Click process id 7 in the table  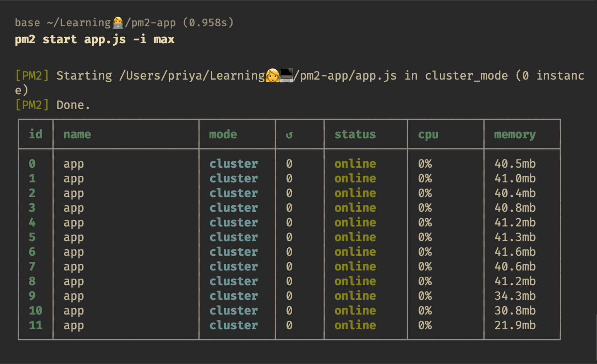(x=32, y=267)
